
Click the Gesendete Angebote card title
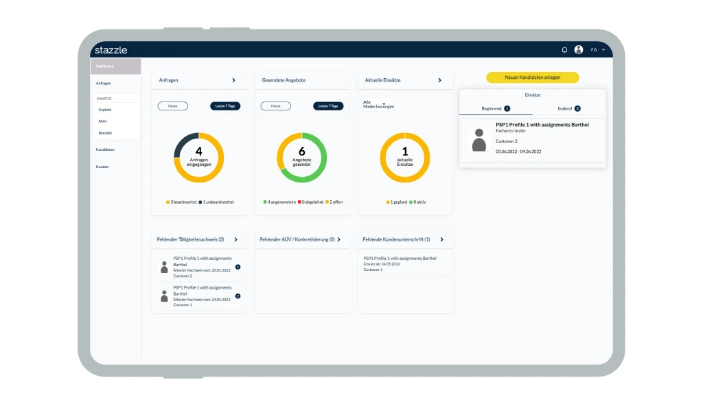point(284,80)
